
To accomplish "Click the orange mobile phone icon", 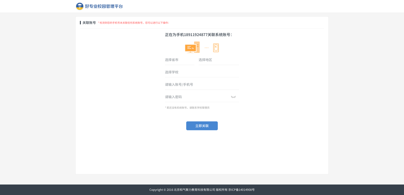I will tap(216, 48).
